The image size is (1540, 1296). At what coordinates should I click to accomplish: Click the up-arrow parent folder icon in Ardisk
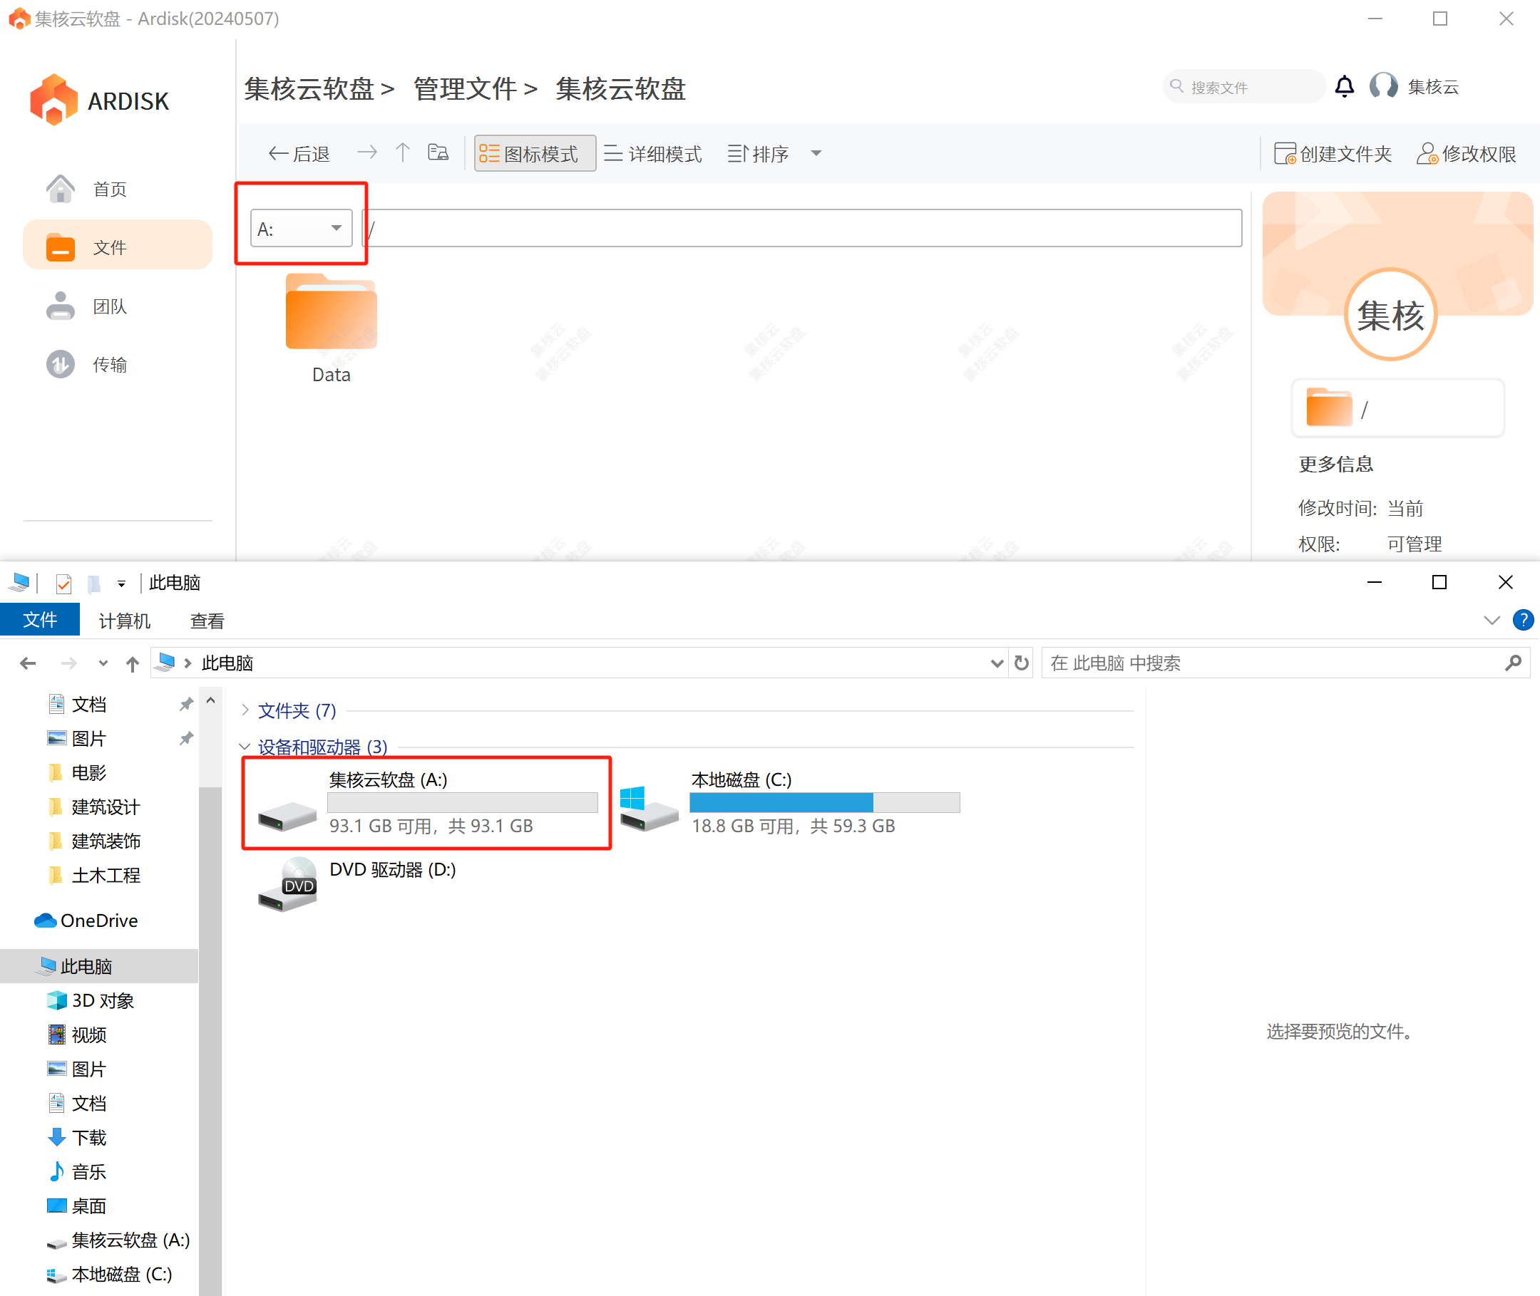click(x=403, y=152)
